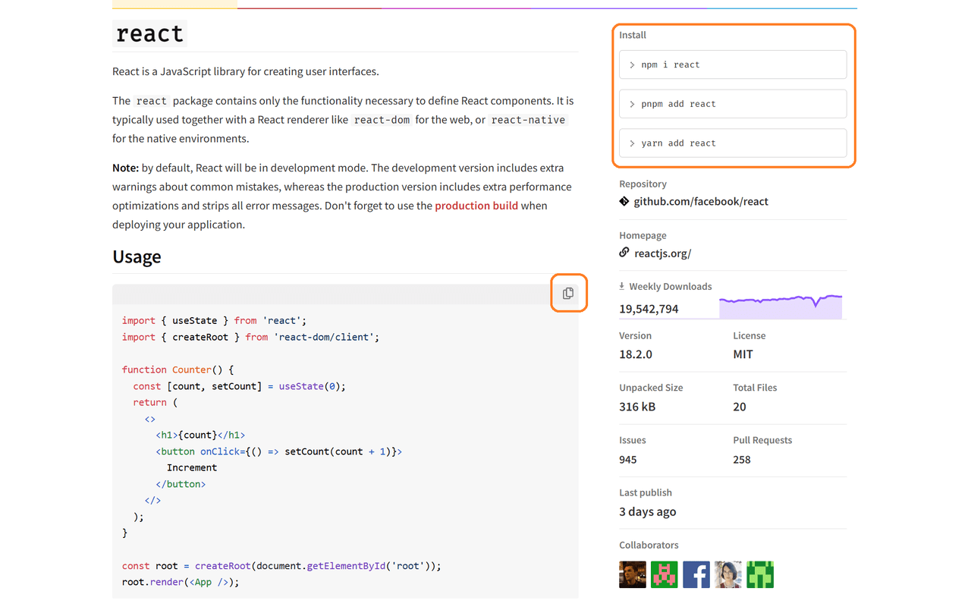Image resolution: width=971 pixels, height=607 pixels.
Task: Click the 'Collaborators' section label
Action: [x=649, y=545]
